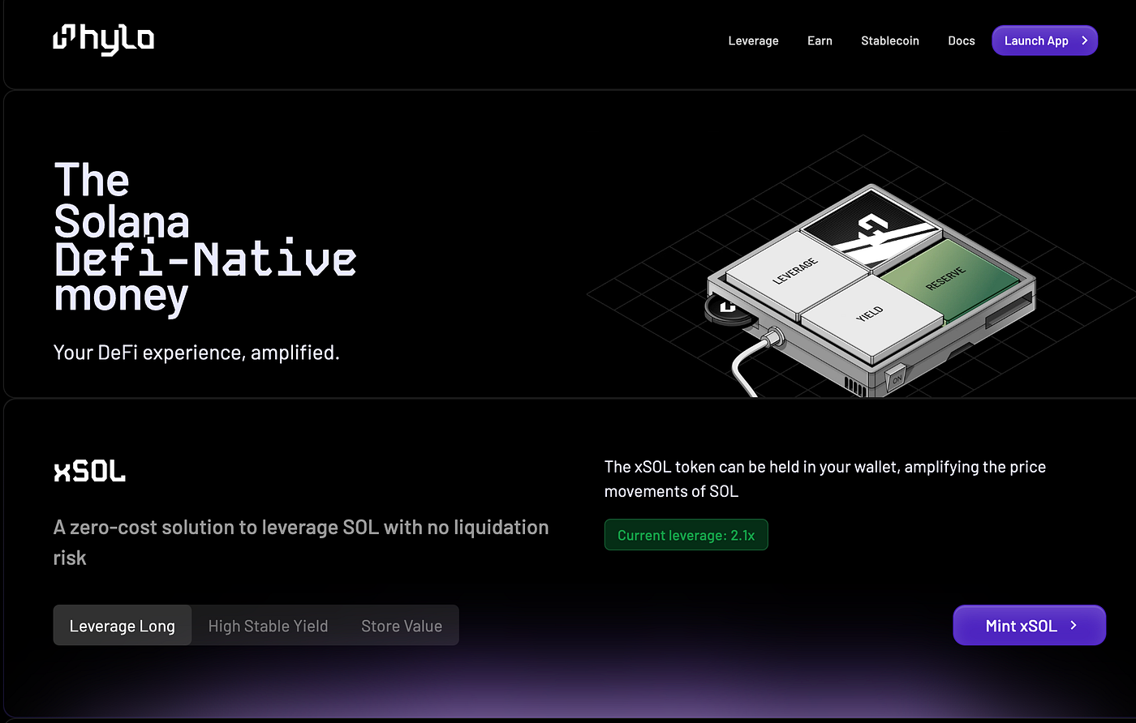This screenshot has width=1136, height=723.
Task: Open the Leverage nav link
Action: click(x=753, y=41)
